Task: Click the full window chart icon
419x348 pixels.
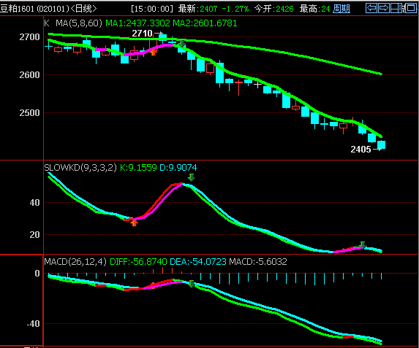Action: pyautogui.click(x=411, y=8)
